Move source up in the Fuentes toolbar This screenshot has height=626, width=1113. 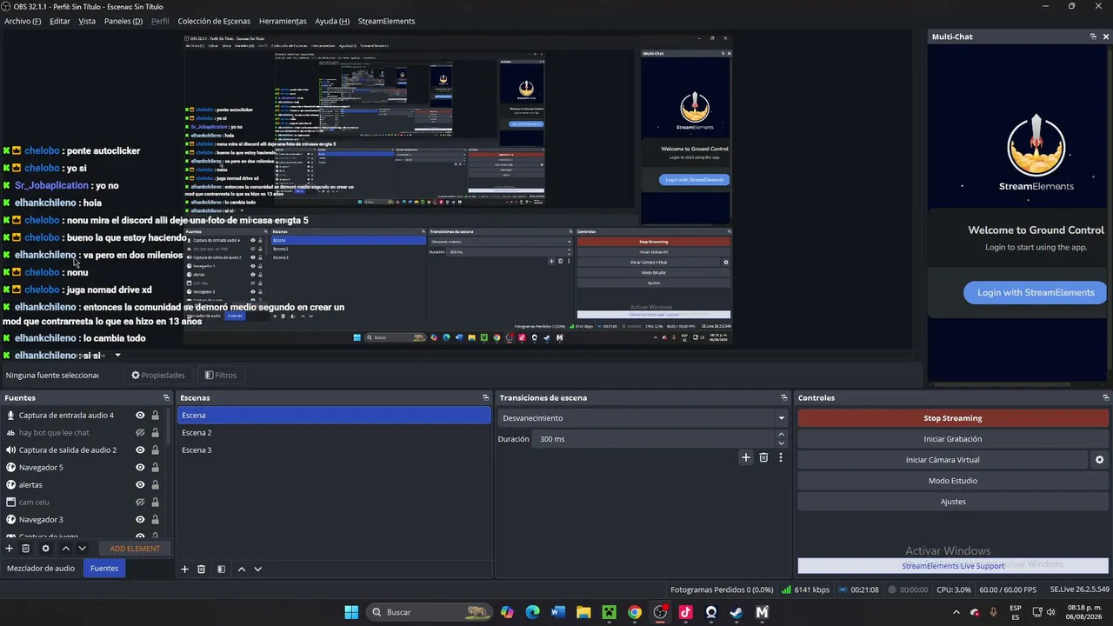click(x=65, y=549)
